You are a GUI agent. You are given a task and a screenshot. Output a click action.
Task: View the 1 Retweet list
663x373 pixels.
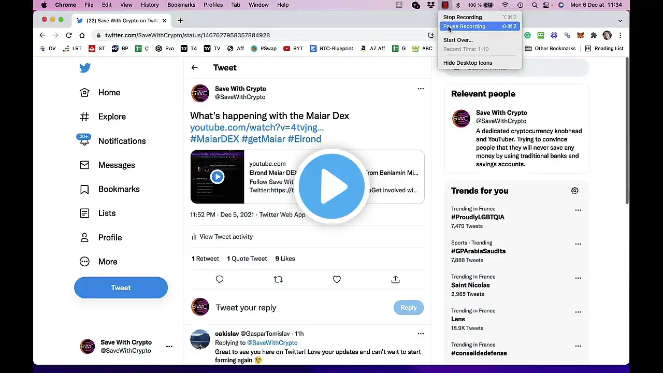205,259
